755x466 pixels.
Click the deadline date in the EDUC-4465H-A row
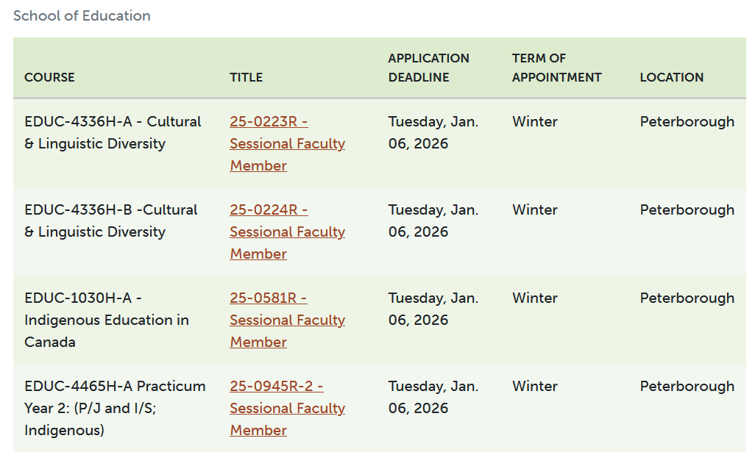coord(433,397)
